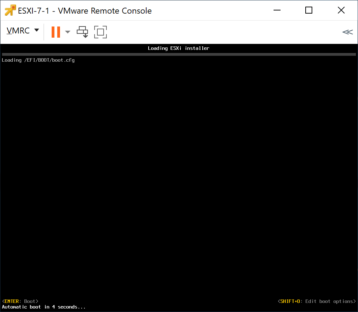Click the Loading ESXi installer header text

[x=178, y=48]
